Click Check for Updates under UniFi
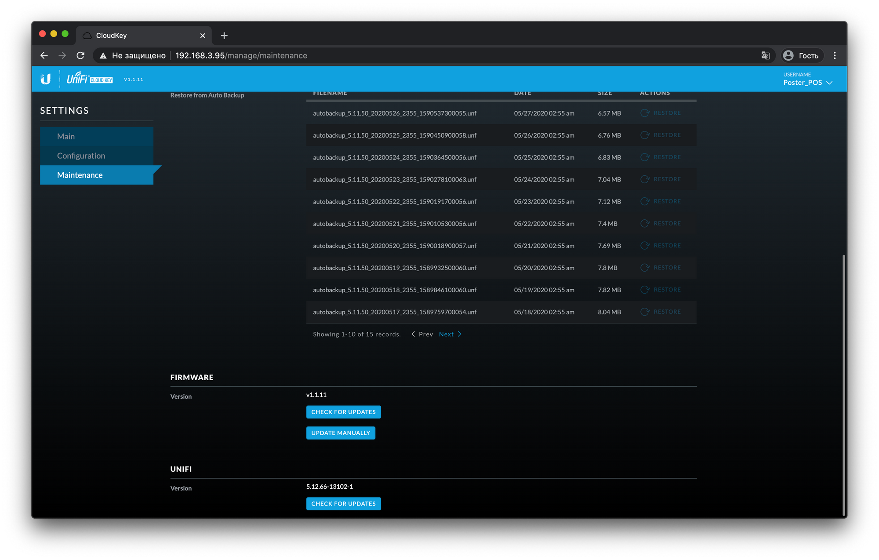879x560 pixels. tap(343, 504)
